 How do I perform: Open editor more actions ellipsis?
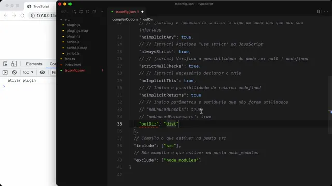[x=326, y=12]
